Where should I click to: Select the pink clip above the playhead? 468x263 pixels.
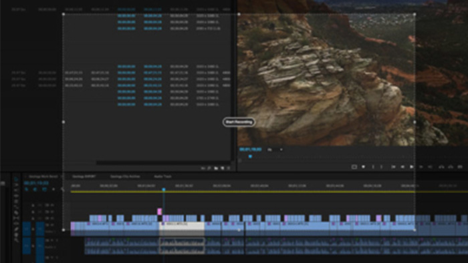click(160, 212)
